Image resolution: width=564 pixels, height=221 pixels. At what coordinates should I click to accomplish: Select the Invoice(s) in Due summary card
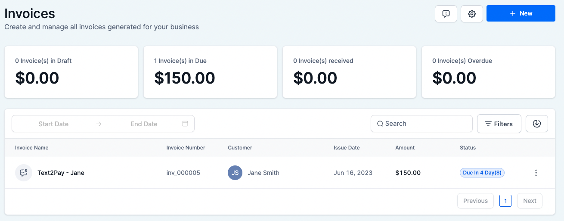[210, 72]
